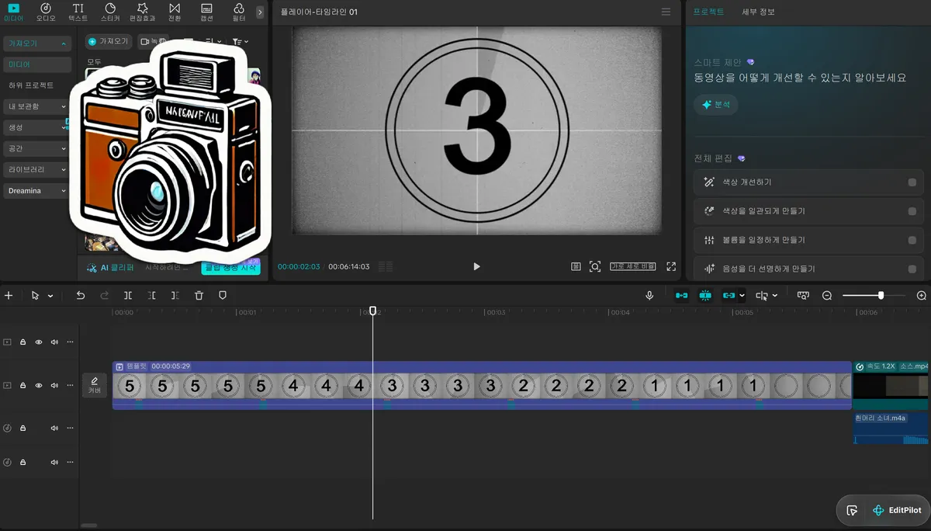Check the 색상을 일관되게 만들기 checkbox

coord(912,211)
